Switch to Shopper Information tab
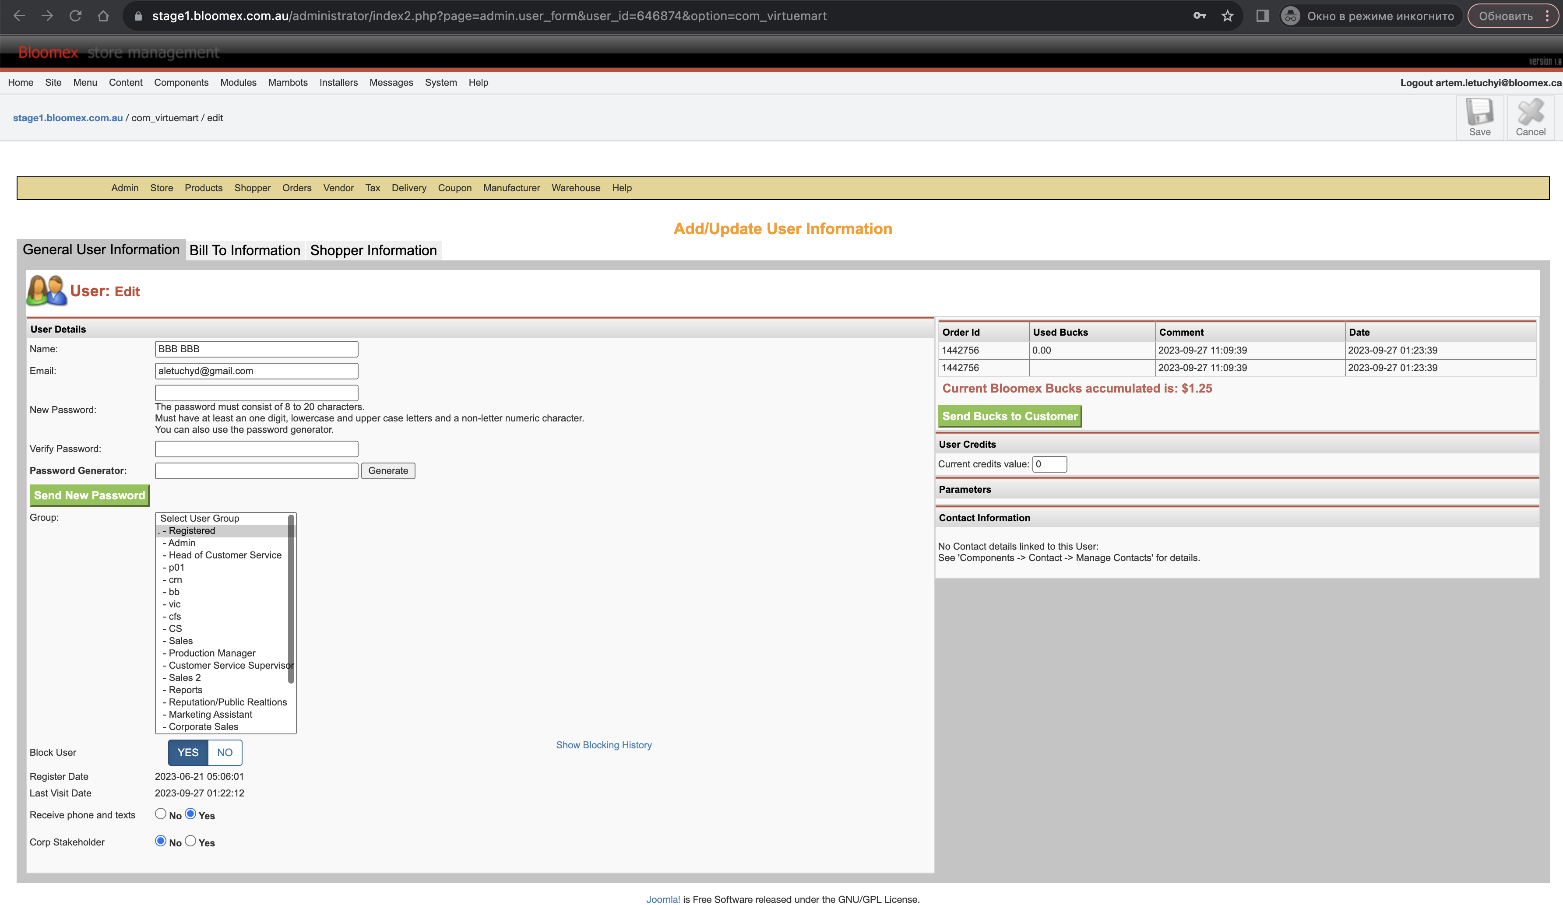The image size is (1563, 905). [373, 250]
